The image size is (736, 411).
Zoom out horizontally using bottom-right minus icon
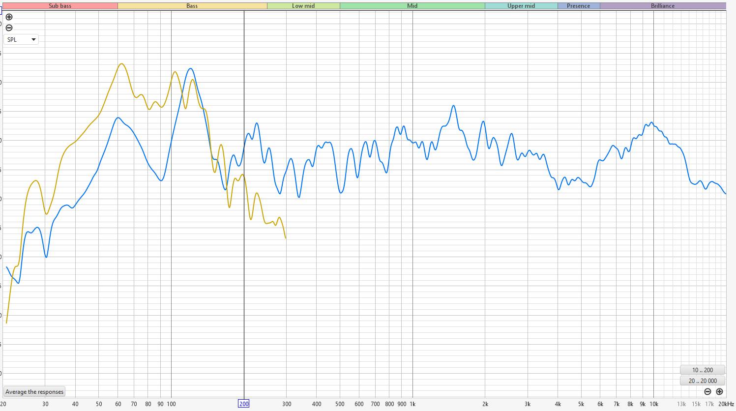[x=707, y=392]
